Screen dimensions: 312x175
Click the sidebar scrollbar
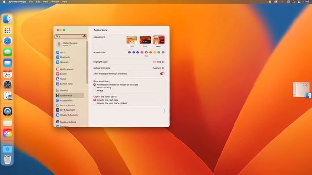pyautogui.click(x=87, y=63)
